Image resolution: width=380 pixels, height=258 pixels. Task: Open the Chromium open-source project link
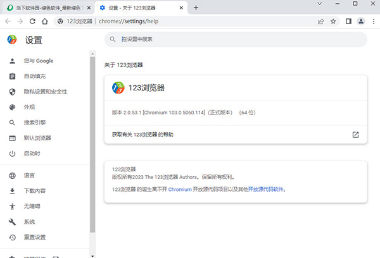click(179, 189)
